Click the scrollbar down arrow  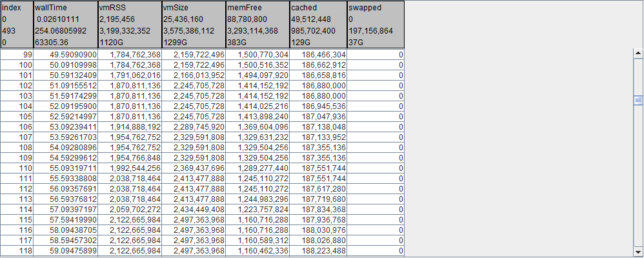pos(638,252)
